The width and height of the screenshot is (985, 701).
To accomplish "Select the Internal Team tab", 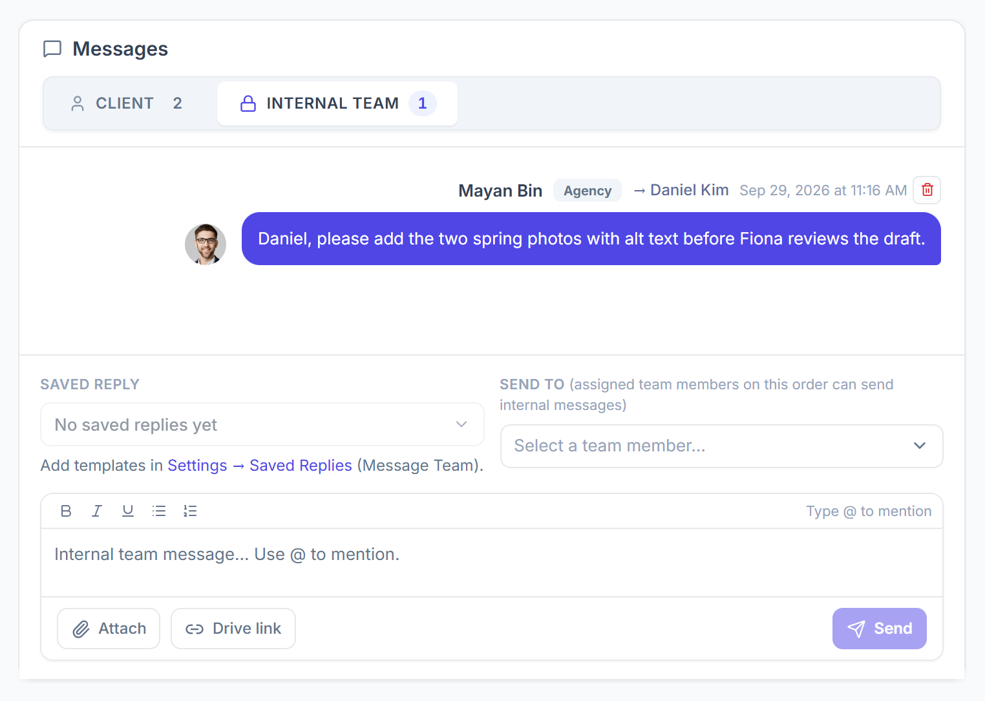I will tap(337, 103).
